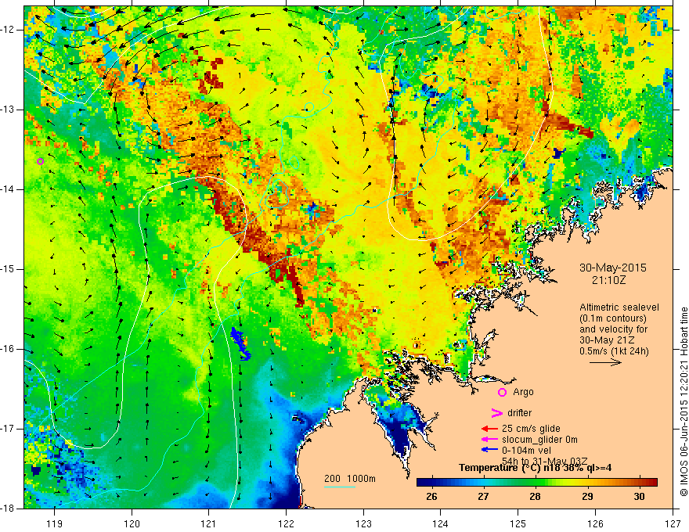The width and height of the screenshot is (689, 532).
Task: Click the 'Altimetric sealevel' caption text
Action: point(619,307)
